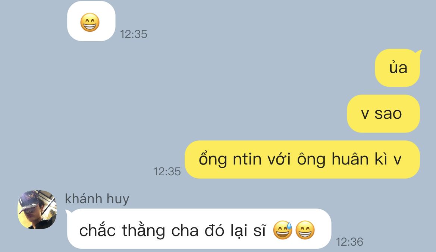Click the word "chắc" in khánh huy's message
This screenshot has height=252, width=436.
pyautogui.click(x=97, y=230)
